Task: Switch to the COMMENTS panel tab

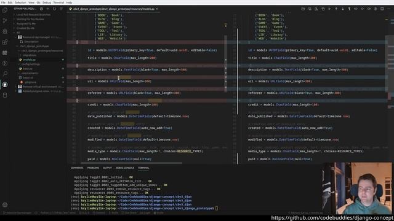Action: coord(76,168)
